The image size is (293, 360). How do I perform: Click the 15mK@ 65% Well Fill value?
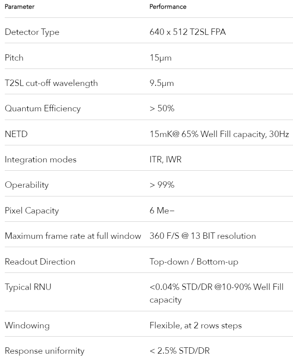[219, 134]
